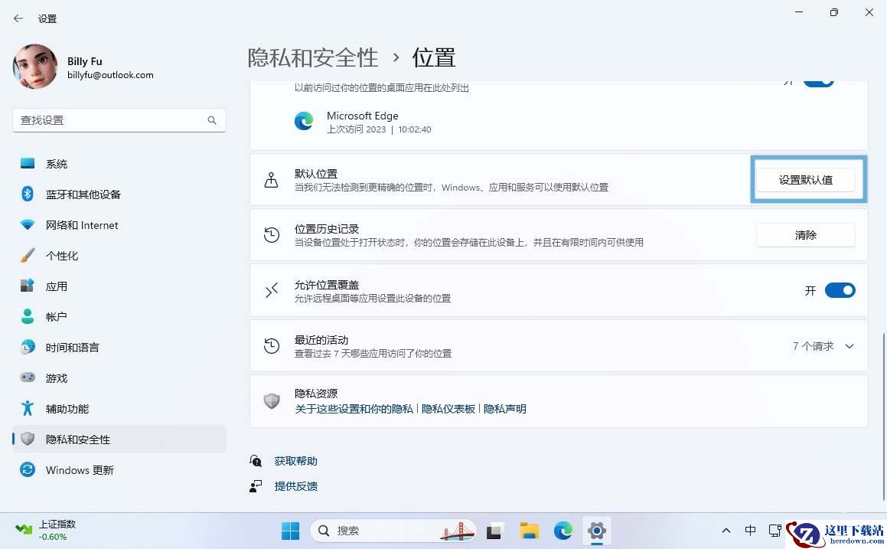Screen dimensions: 887x549
Task: Open File Explorer from the taskbar
Action: pos(529,531)
